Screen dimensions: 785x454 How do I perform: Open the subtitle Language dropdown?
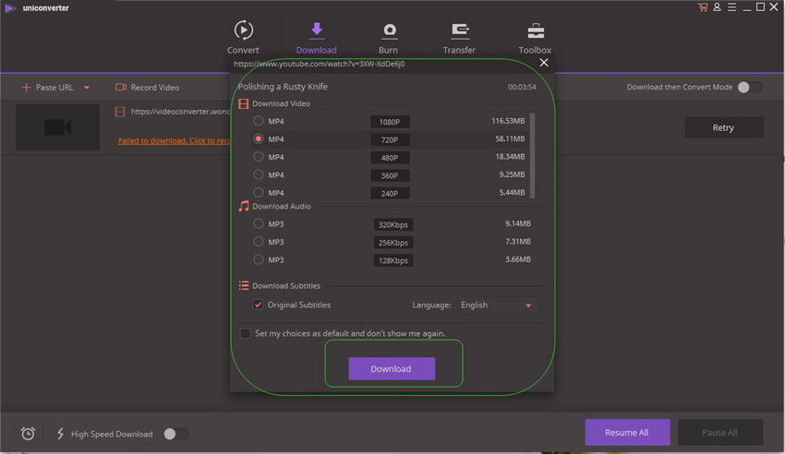tap(498, 305)
